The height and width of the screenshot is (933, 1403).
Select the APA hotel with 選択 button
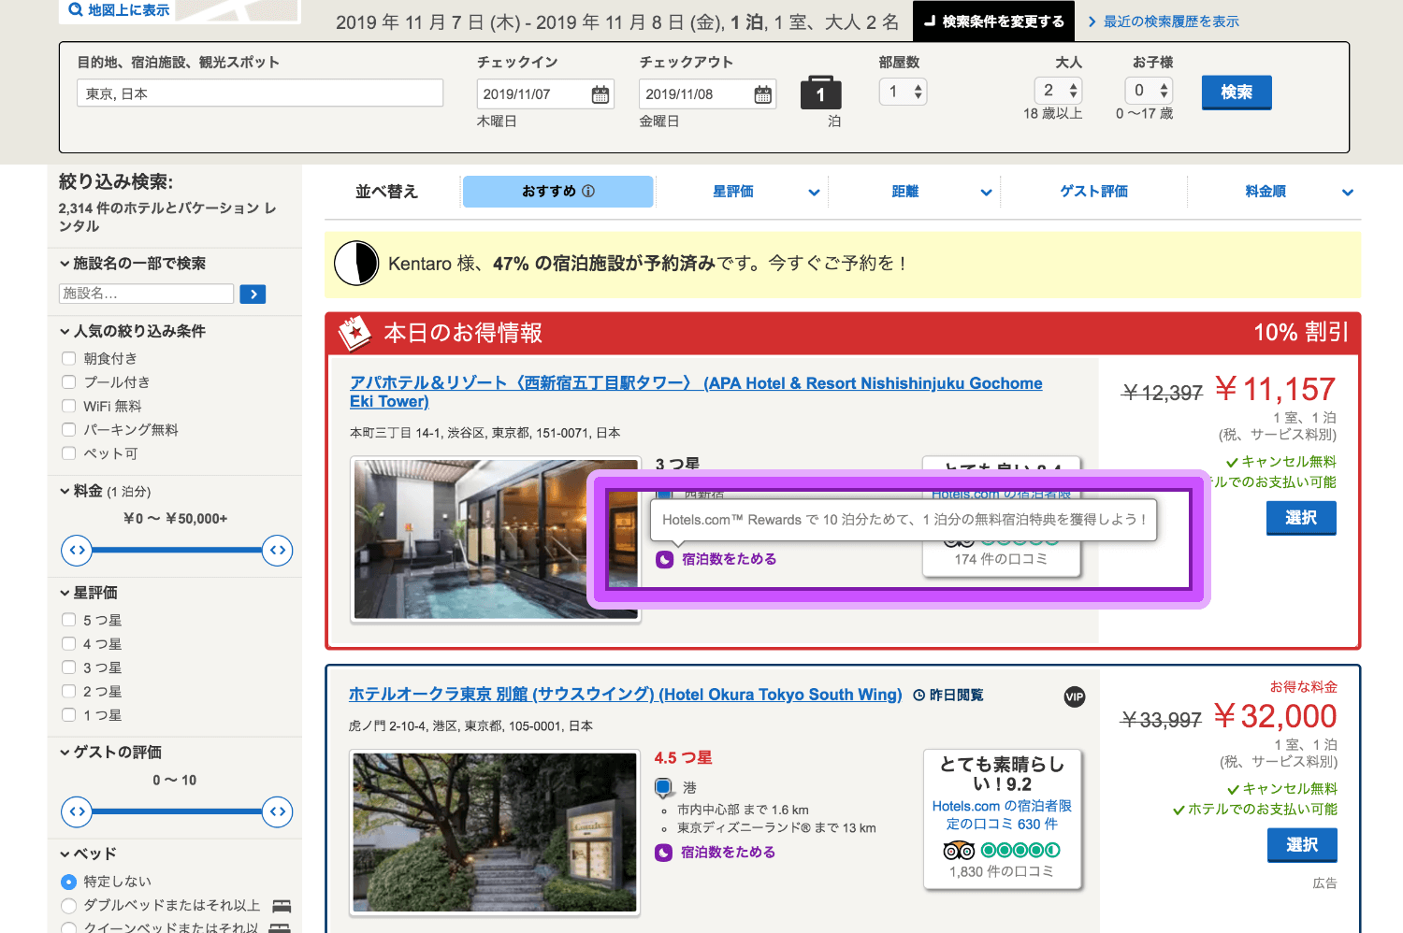click(1301, 518)
